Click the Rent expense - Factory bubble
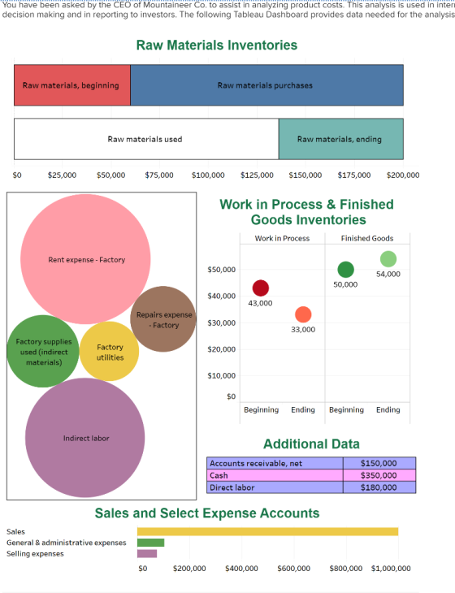The width and height of the screenshot is (455, 593). coord(85,259)
